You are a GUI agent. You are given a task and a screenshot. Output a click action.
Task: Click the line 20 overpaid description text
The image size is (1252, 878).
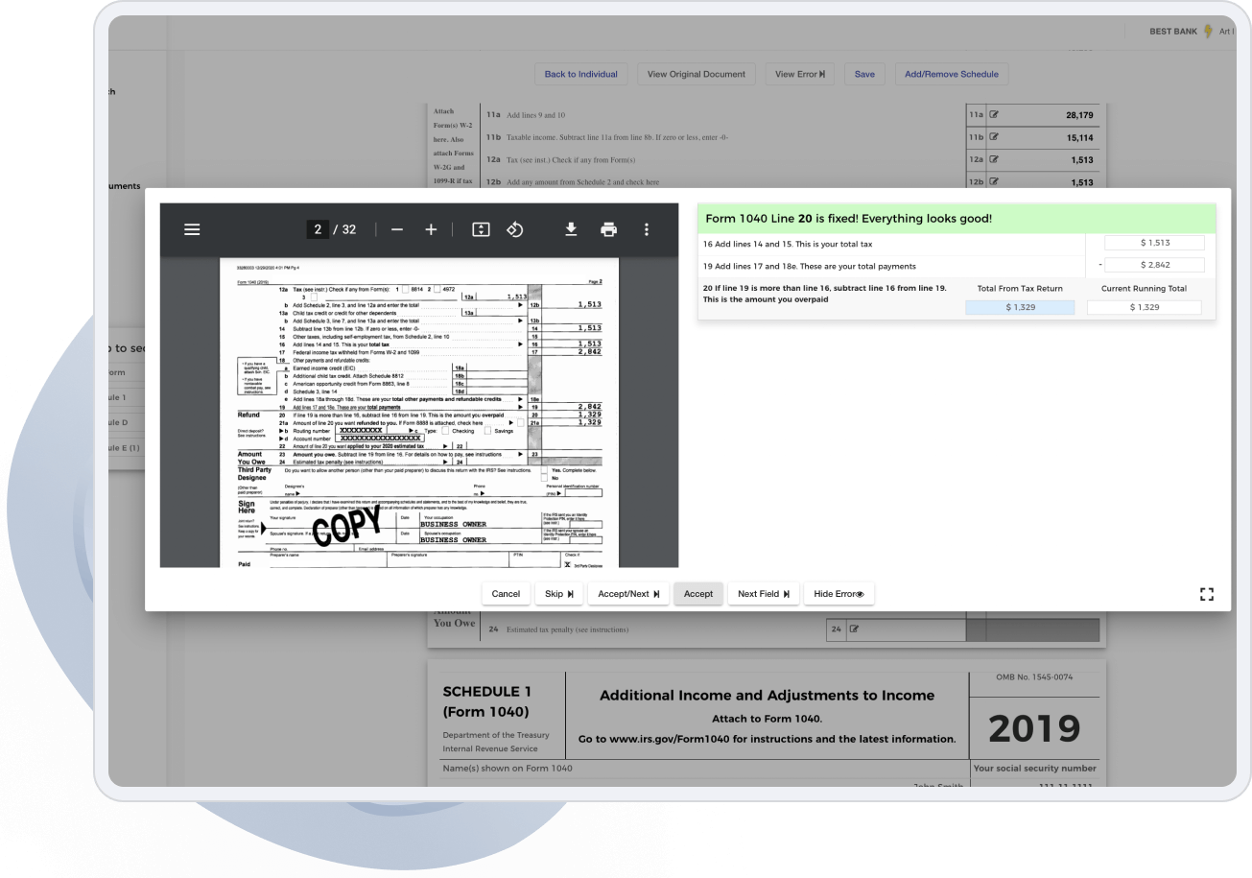[x=825, y=294]
